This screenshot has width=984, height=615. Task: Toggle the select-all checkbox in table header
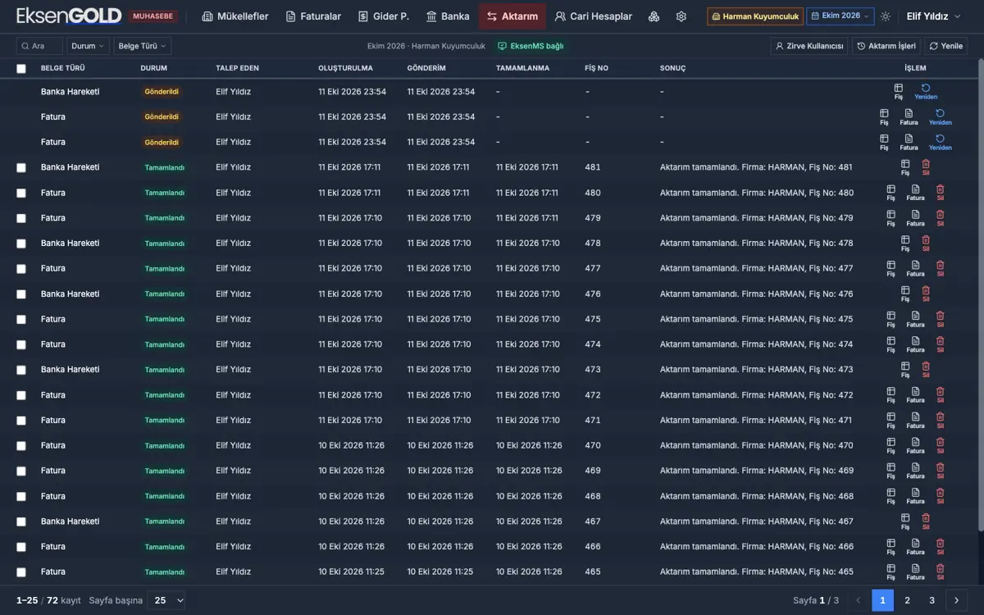[21, 69]
